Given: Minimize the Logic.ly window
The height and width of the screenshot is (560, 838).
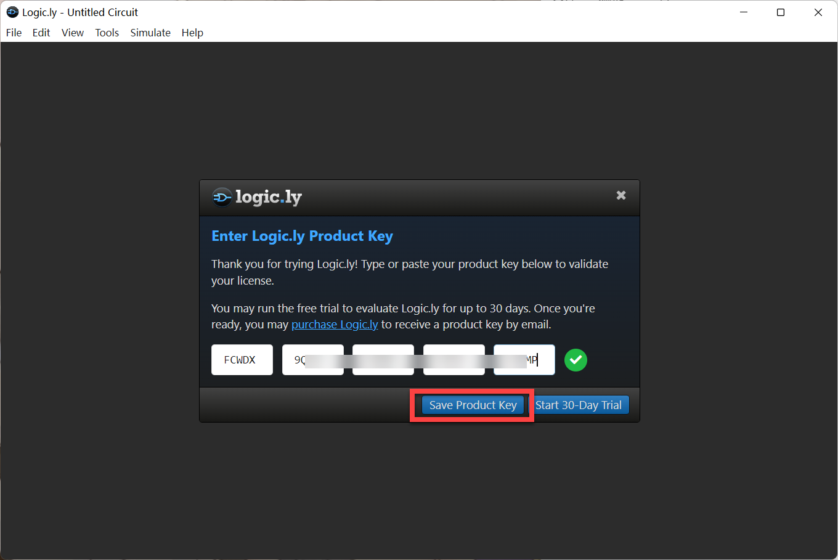Looking at the screenshot, I should [x=744, y=12].
